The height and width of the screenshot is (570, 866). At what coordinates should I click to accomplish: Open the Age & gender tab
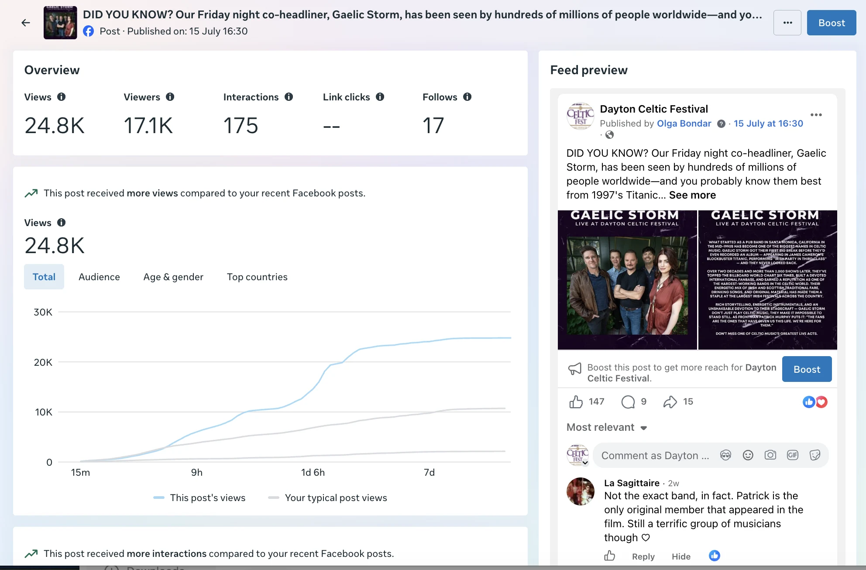[173, 277]
